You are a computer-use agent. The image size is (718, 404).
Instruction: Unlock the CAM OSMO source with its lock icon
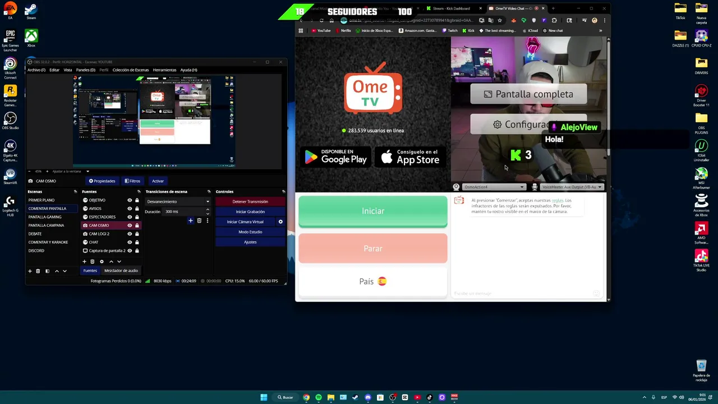click(137, 226)
